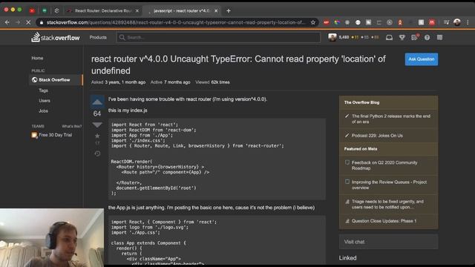
Task: Open the Chrome profile avatar
Action: pos(457,22)
